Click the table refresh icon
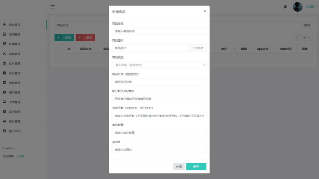The width and height of the screenshot is (319, 179). click(x=297, y=37)
